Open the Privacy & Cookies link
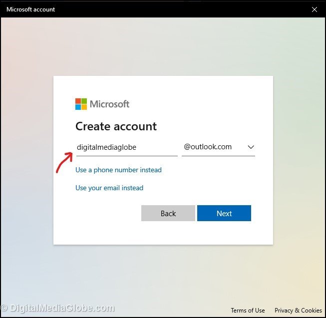The height and width of the screenshot is (318, 326). (x=298, y=310)
